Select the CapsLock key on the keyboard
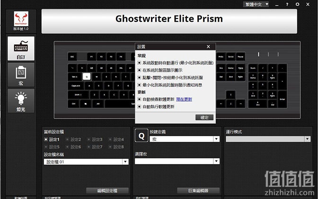The image size is (318, 199). pos(76,86)
